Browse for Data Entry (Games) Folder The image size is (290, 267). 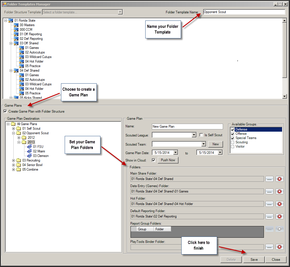point(269,191)
